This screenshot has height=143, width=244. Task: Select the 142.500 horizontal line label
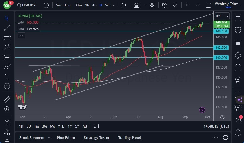221,47
